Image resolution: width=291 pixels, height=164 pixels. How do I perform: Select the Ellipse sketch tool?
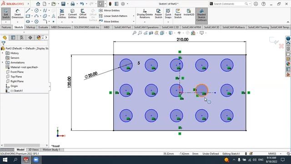45,16
